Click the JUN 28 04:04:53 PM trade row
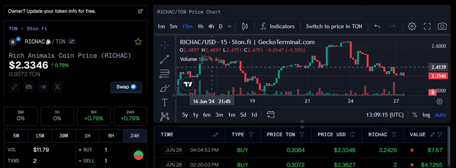The height and width of the screenshot is (168, 456). (x=301, y=150)
